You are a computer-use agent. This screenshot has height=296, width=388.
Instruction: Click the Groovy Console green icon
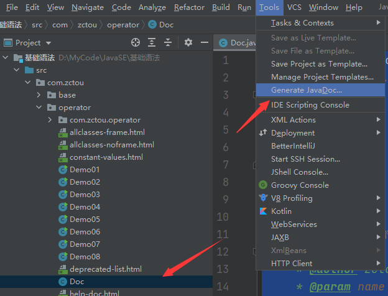(x=264, y=185)
